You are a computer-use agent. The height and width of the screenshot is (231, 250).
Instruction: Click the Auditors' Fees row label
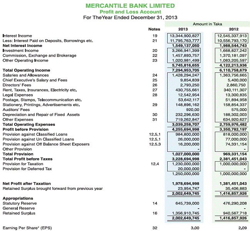16,109
